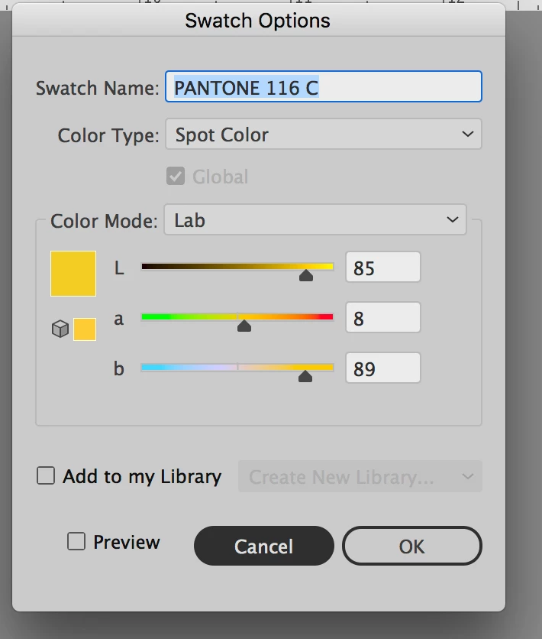Enable the Add to my Library checkbox
Viewport: 542px width, 639px height.
click(47, 476)
